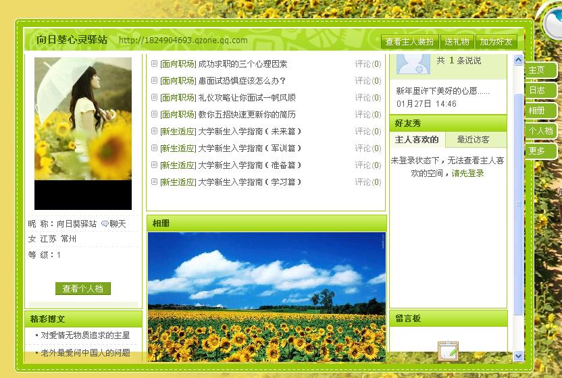Select the 主人喜欢的 tab
562x378 pixels.
(x=417, y=140)
